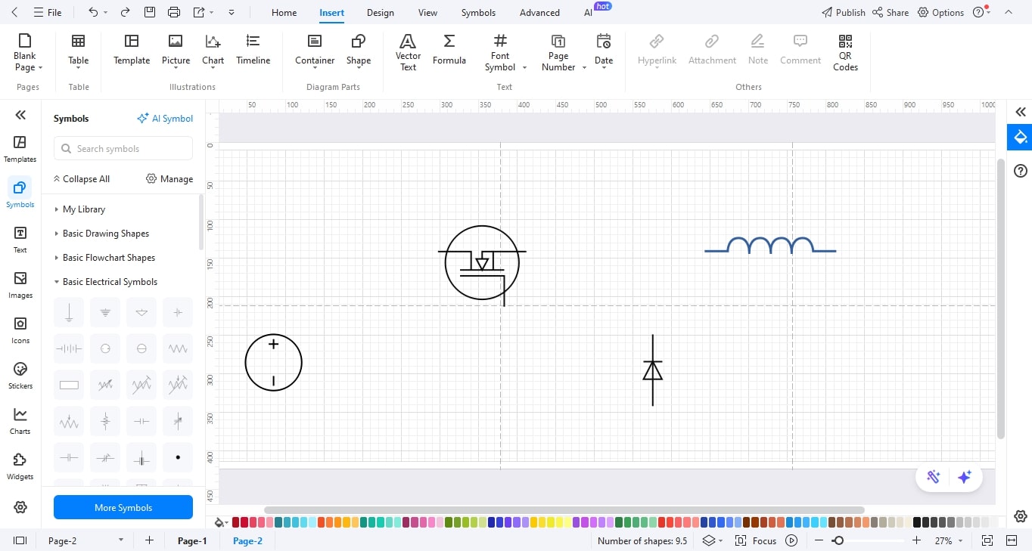Image resolution: width=1032 pixels, height=551 pixels.
Task: Open the Vector Text tool
Action: point(408,51)
